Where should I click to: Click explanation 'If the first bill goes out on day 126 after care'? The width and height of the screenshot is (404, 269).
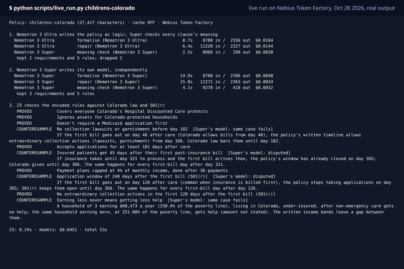tap(117, 182)
